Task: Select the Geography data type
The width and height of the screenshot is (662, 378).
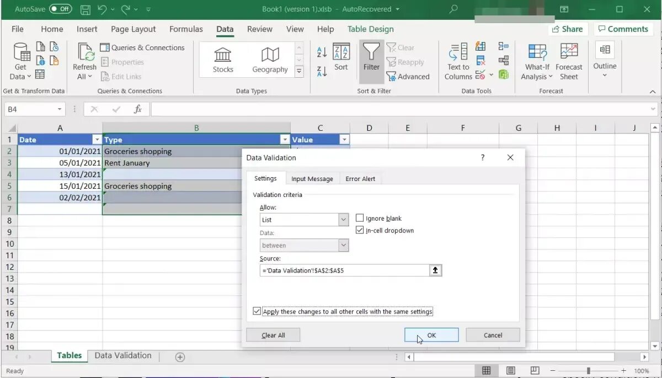Action: (x=270, y=60)
